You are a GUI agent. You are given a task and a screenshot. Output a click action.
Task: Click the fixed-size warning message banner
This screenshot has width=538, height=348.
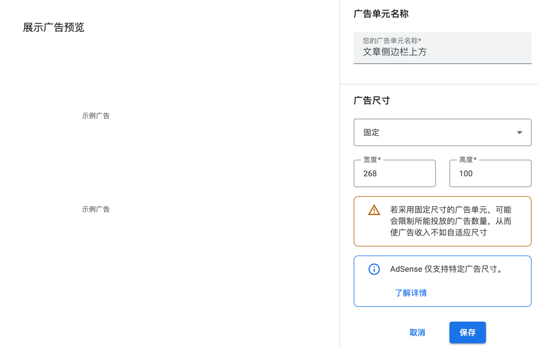click(x=442, y=221)
